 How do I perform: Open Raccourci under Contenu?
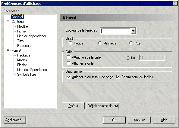(25, 46)
